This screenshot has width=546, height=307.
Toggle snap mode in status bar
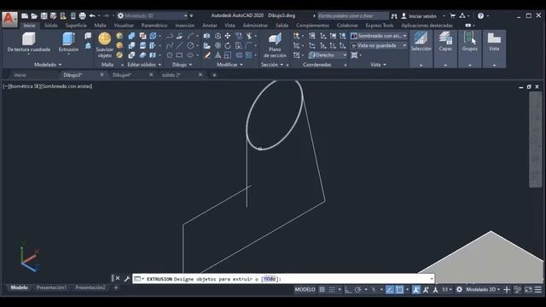332,290
